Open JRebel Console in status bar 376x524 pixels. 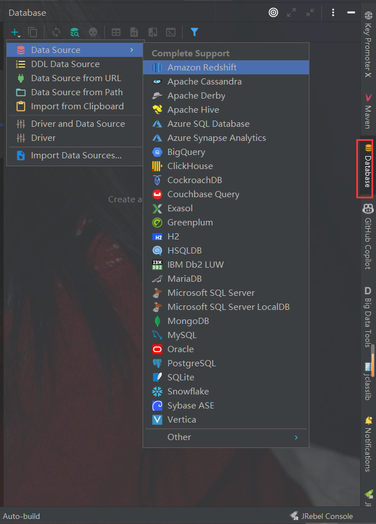click(x=321, y=516)
